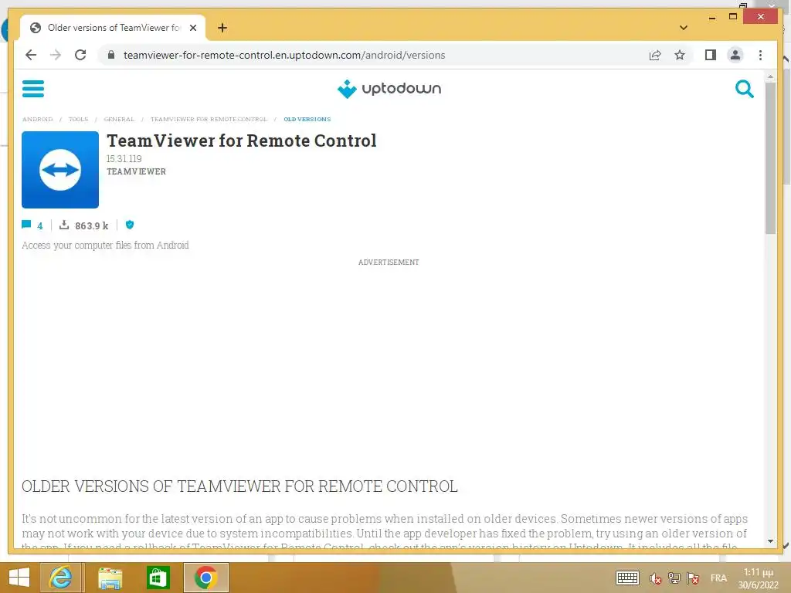Viewport: 791px width, 593px height.
Task: Click the TeamViewer app icon thumbnail
Action: (60, 169)
